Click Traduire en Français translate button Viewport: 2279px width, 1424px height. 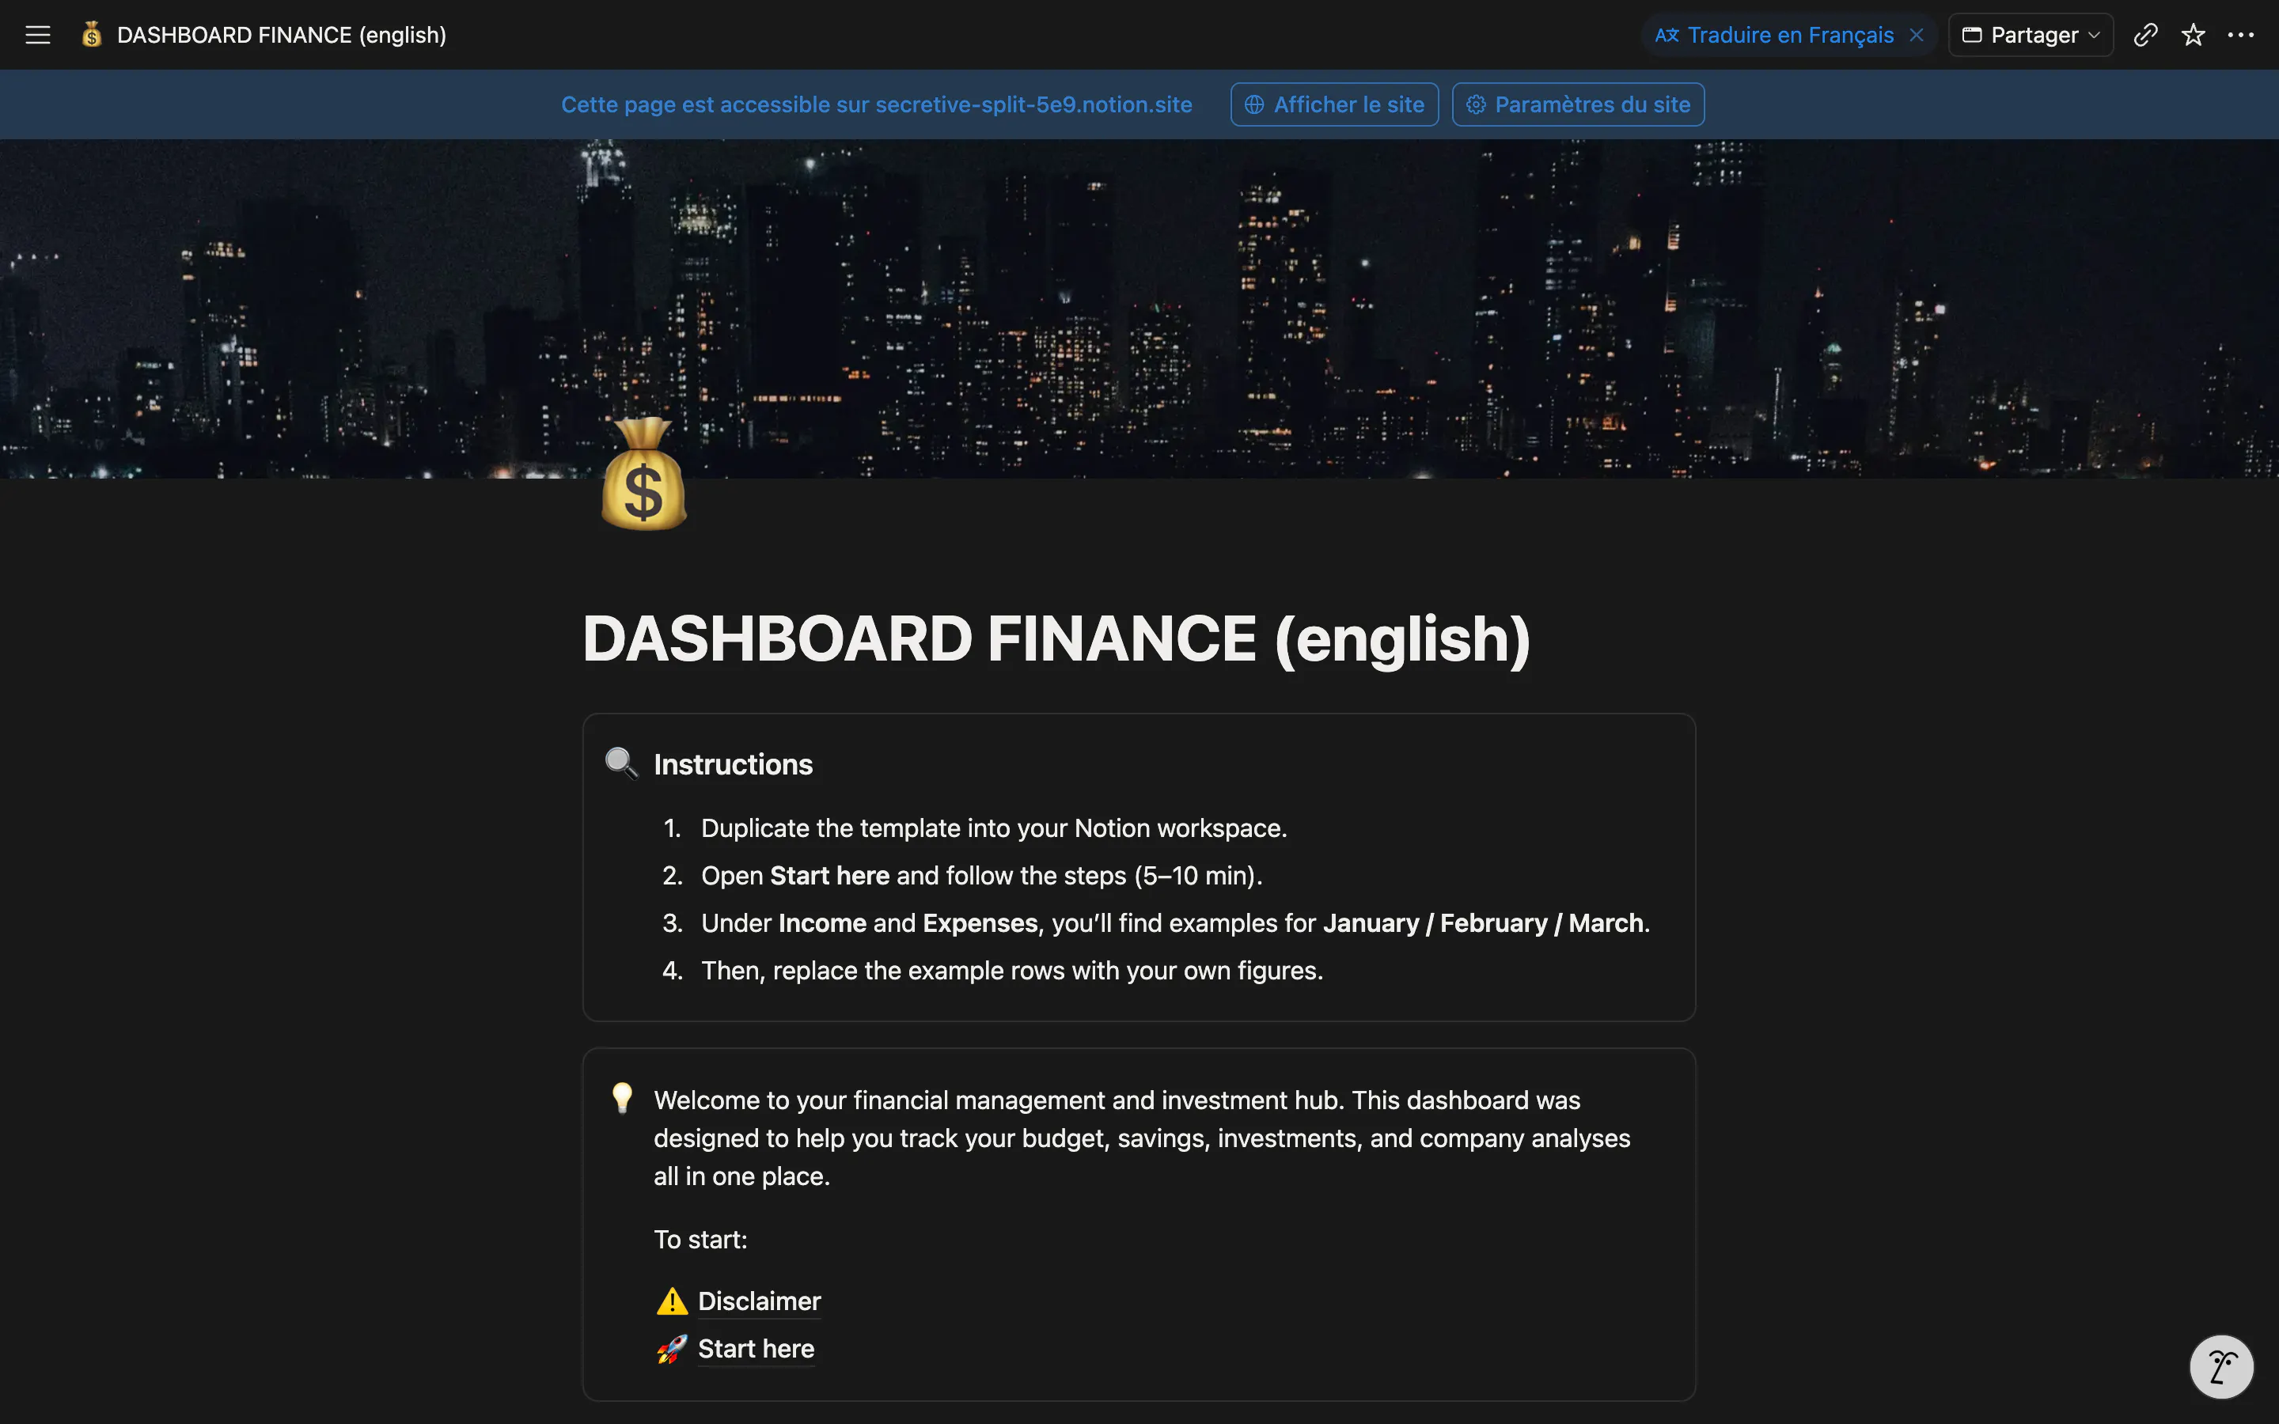(1774, 35)
